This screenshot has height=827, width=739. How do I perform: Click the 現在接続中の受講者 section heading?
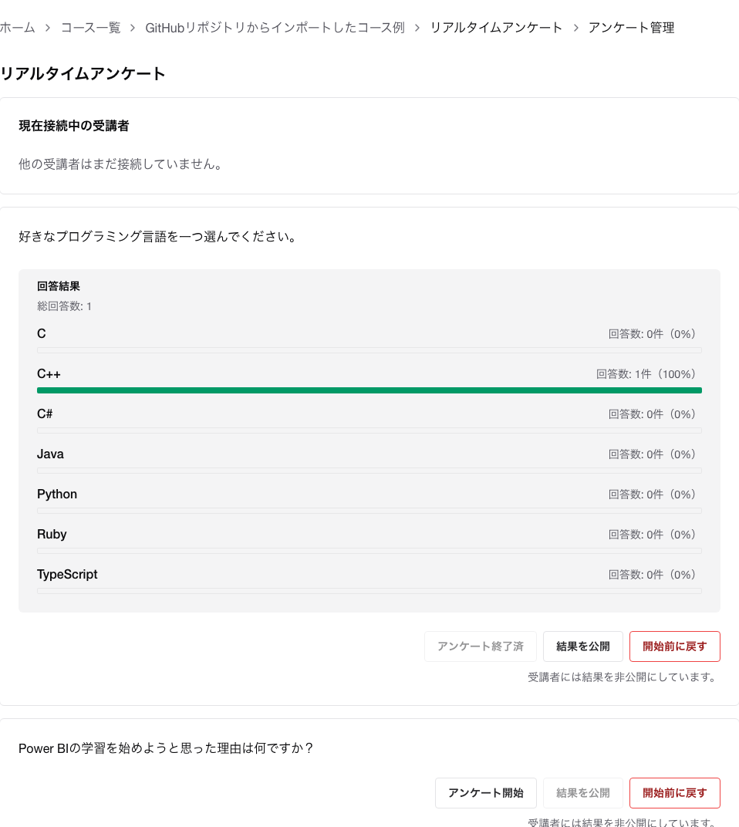(73, 126)
